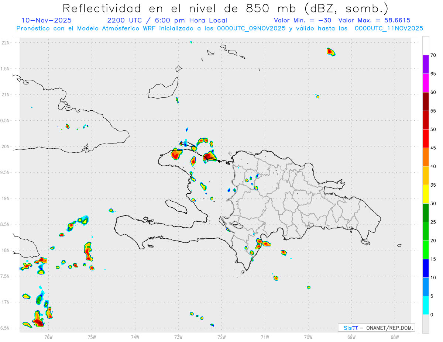The width and height of the screenshot is (443, 342).
Task: Pick the orange 40–45 dBZ colorbar segment
Action: (x=426, y=157)
